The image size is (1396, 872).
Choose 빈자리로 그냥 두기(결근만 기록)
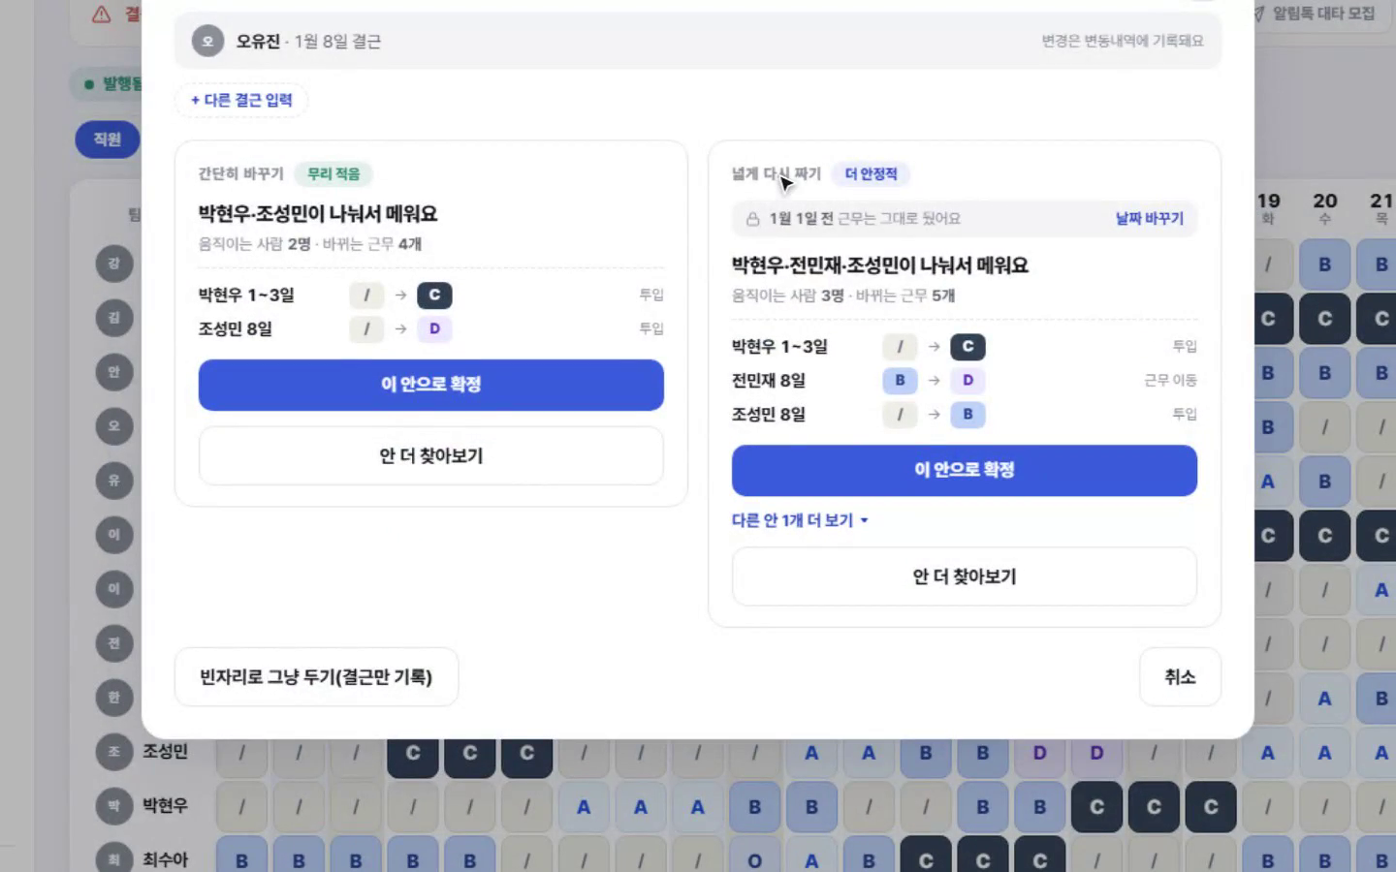(x=316, y=676)
